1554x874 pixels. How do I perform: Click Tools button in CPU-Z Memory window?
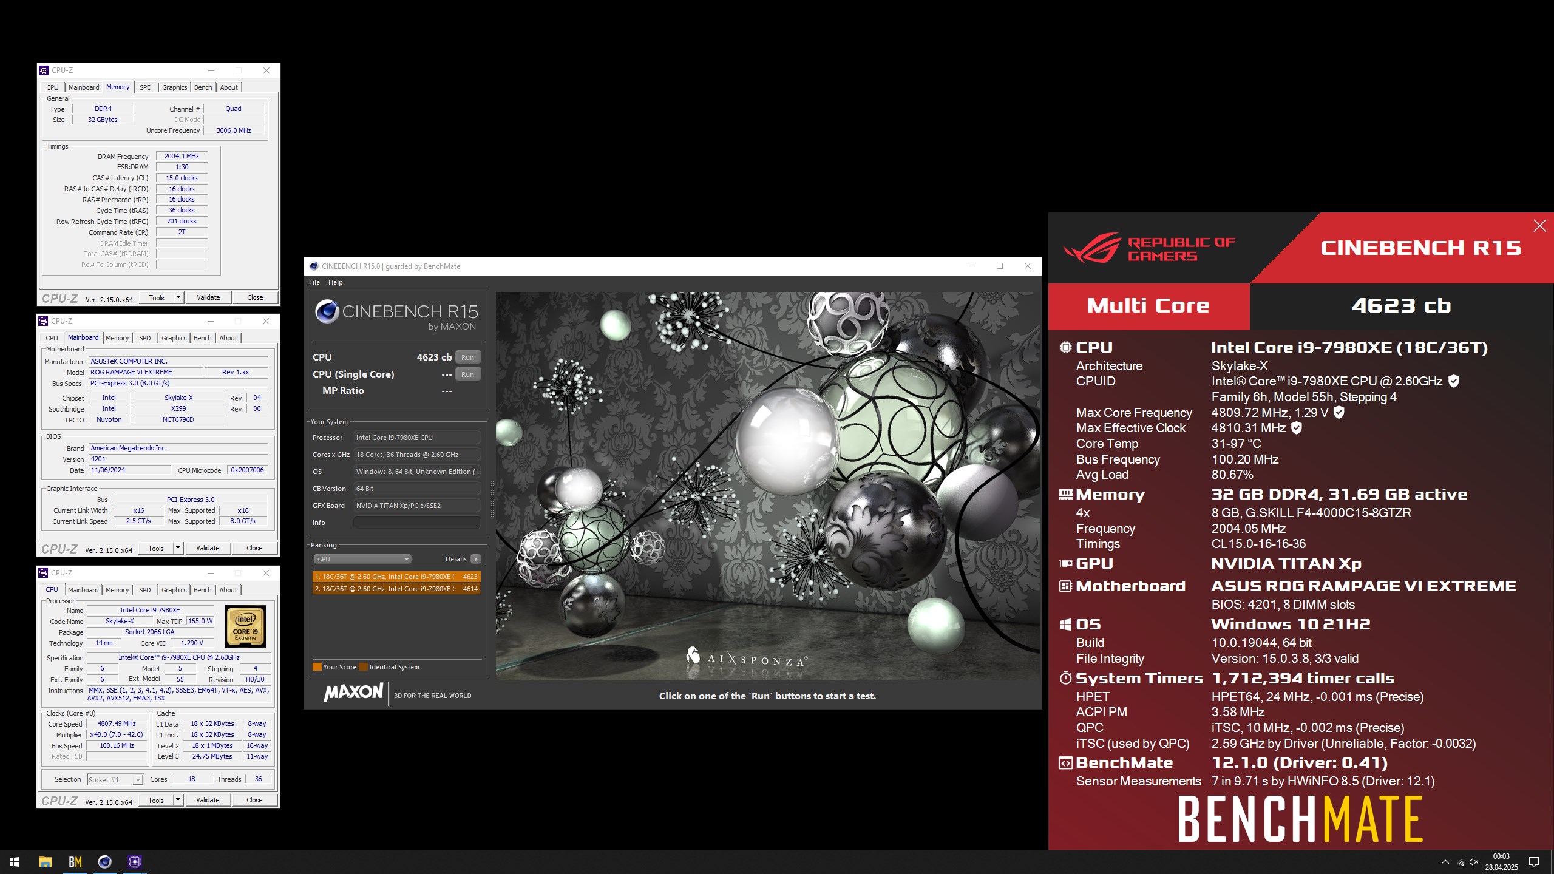click(x=157, y=297)
